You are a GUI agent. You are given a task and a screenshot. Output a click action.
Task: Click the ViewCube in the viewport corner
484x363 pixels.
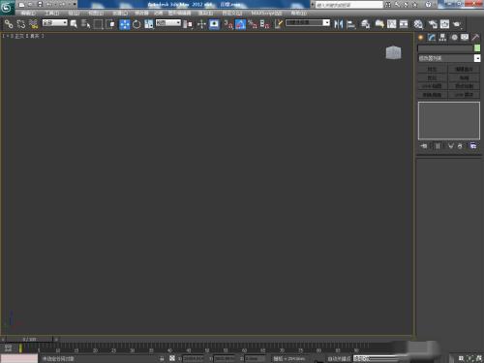coord(393,52)
